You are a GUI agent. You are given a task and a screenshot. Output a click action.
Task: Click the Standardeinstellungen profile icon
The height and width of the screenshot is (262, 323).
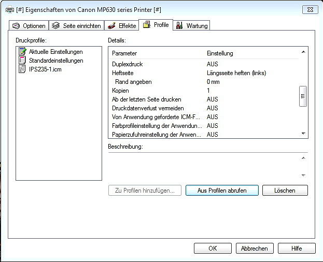pyautogui.click(x=22, y=60)
